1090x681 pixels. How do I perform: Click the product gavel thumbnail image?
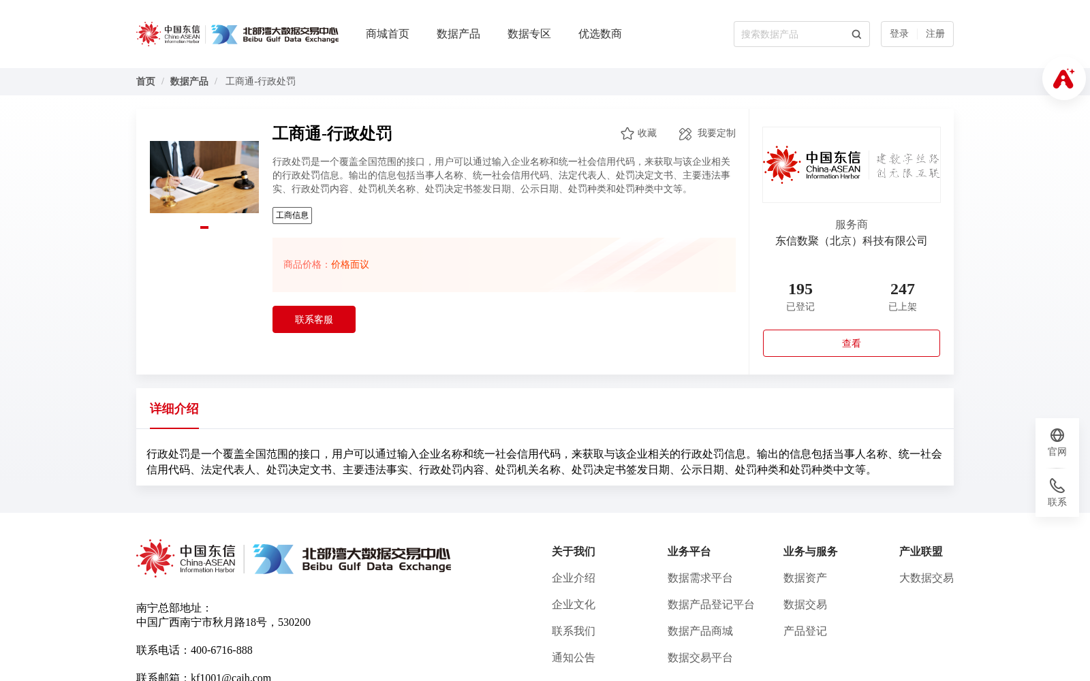point(204,177)
